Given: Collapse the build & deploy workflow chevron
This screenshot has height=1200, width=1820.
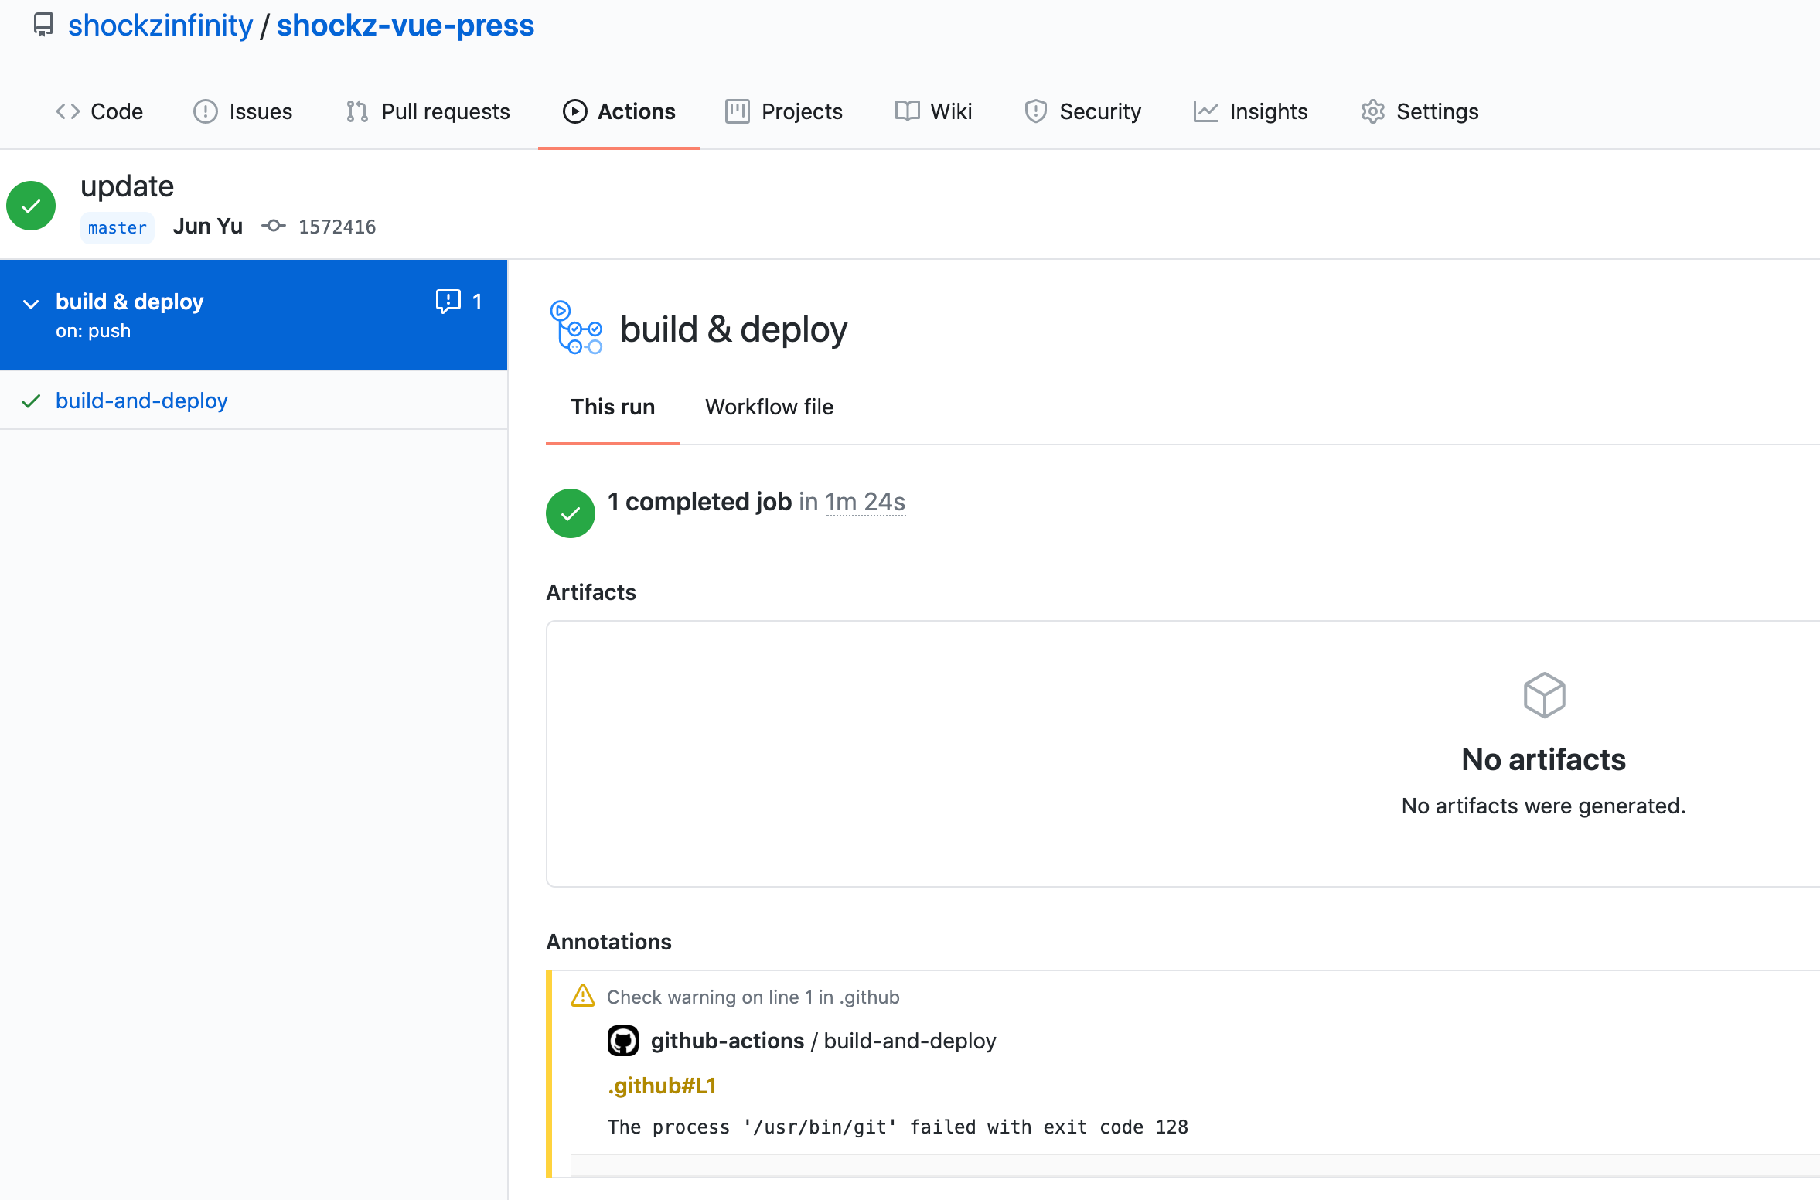Looking at the screenshot, I should [31, 303].
